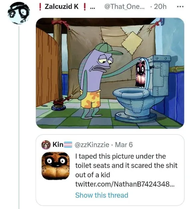This screenshot has height=209, width=192.
Task: Click the 20h timestamp
Action: point(160,6)
